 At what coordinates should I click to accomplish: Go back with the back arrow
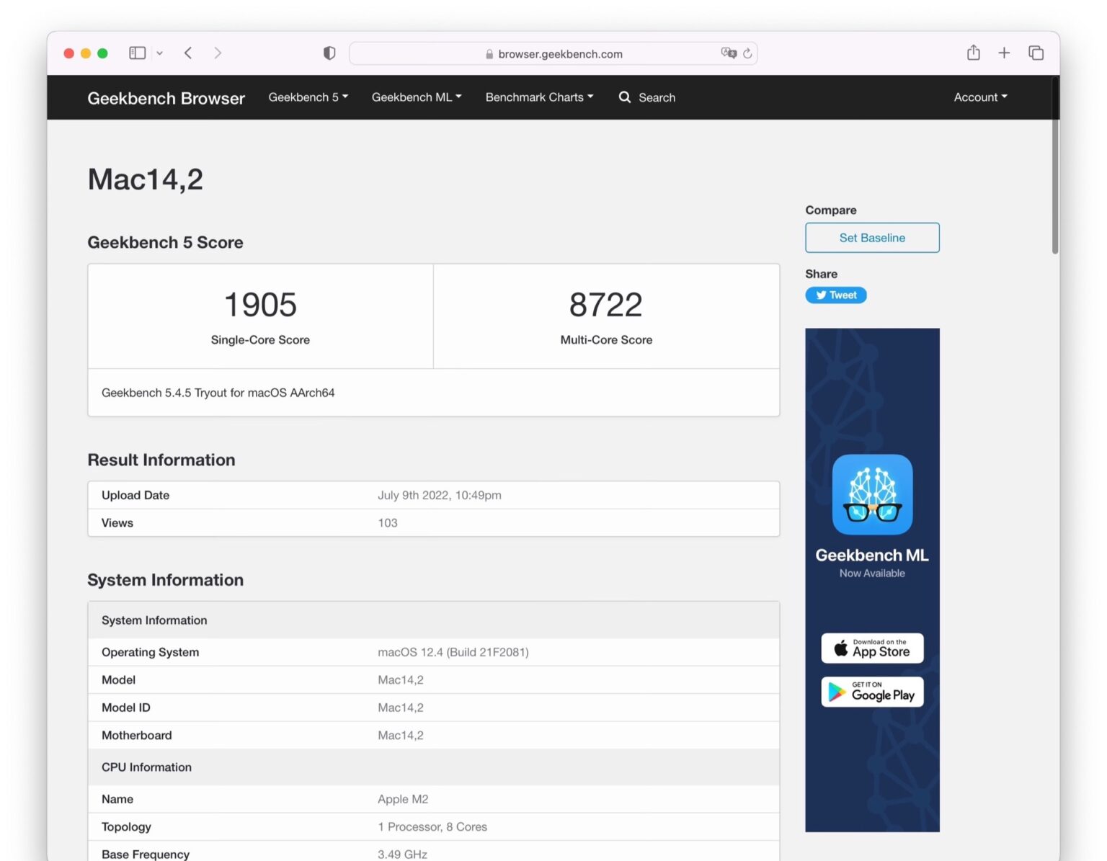[188, 53]
